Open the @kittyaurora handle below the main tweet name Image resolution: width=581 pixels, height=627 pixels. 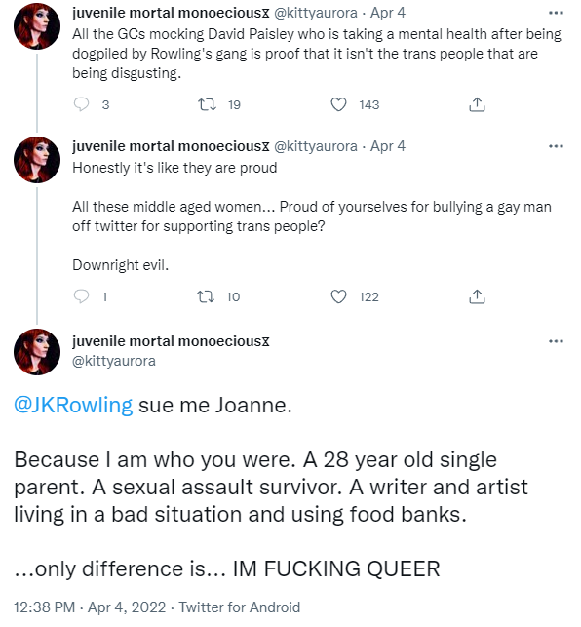113,361
